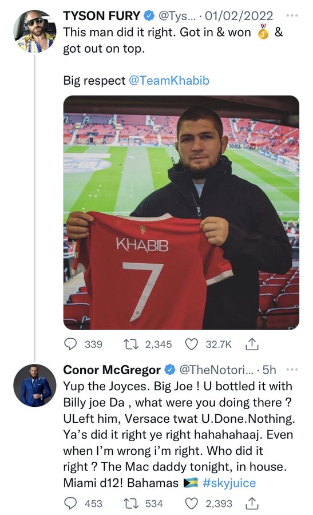Open Conor McGregor display name

(x=112, y=370)
